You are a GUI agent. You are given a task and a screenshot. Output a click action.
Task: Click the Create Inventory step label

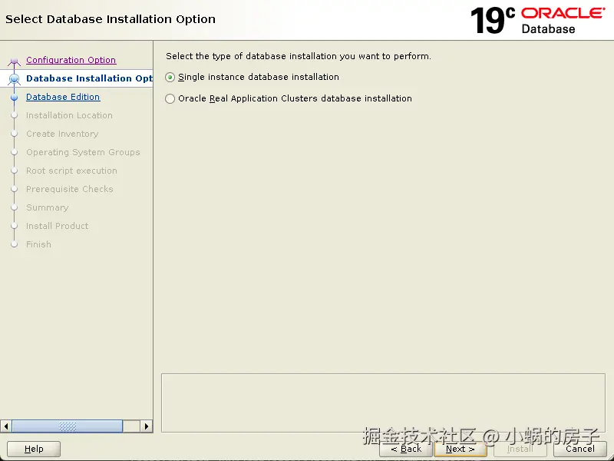coord(62,134)
